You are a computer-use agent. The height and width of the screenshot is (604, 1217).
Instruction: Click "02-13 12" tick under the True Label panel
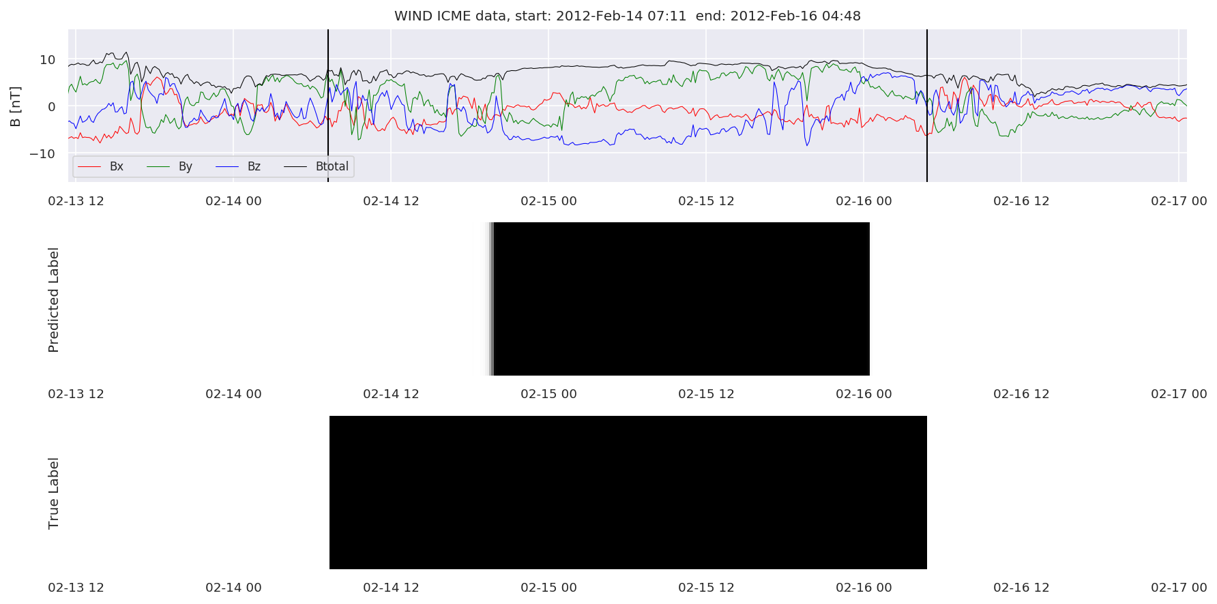pyautogui.click(x=76, y=588)
